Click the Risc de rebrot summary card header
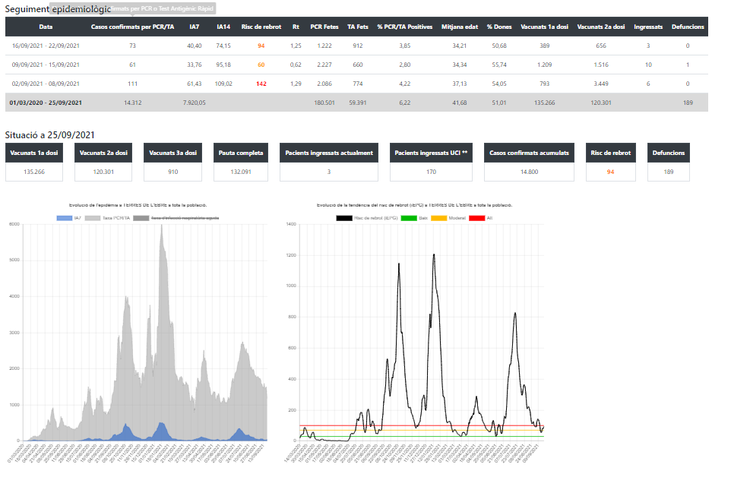Viewport: 731px width, 496px height. point(611,153)
